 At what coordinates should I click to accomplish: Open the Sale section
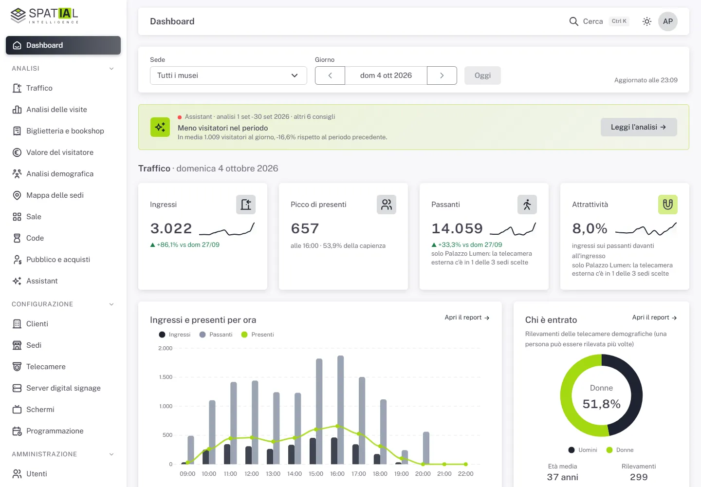63,217
